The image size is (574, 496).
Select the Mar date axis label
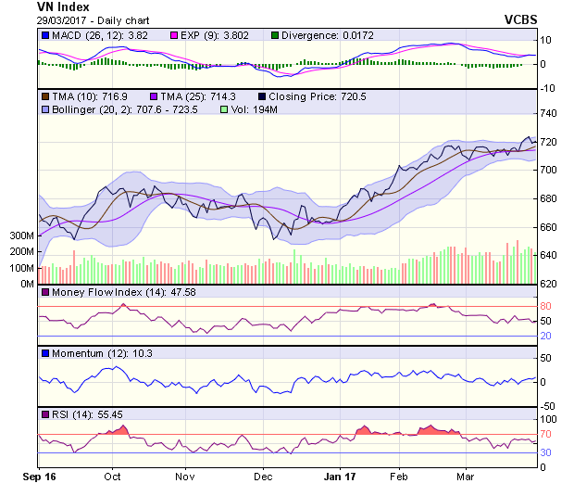pos(466,476)
